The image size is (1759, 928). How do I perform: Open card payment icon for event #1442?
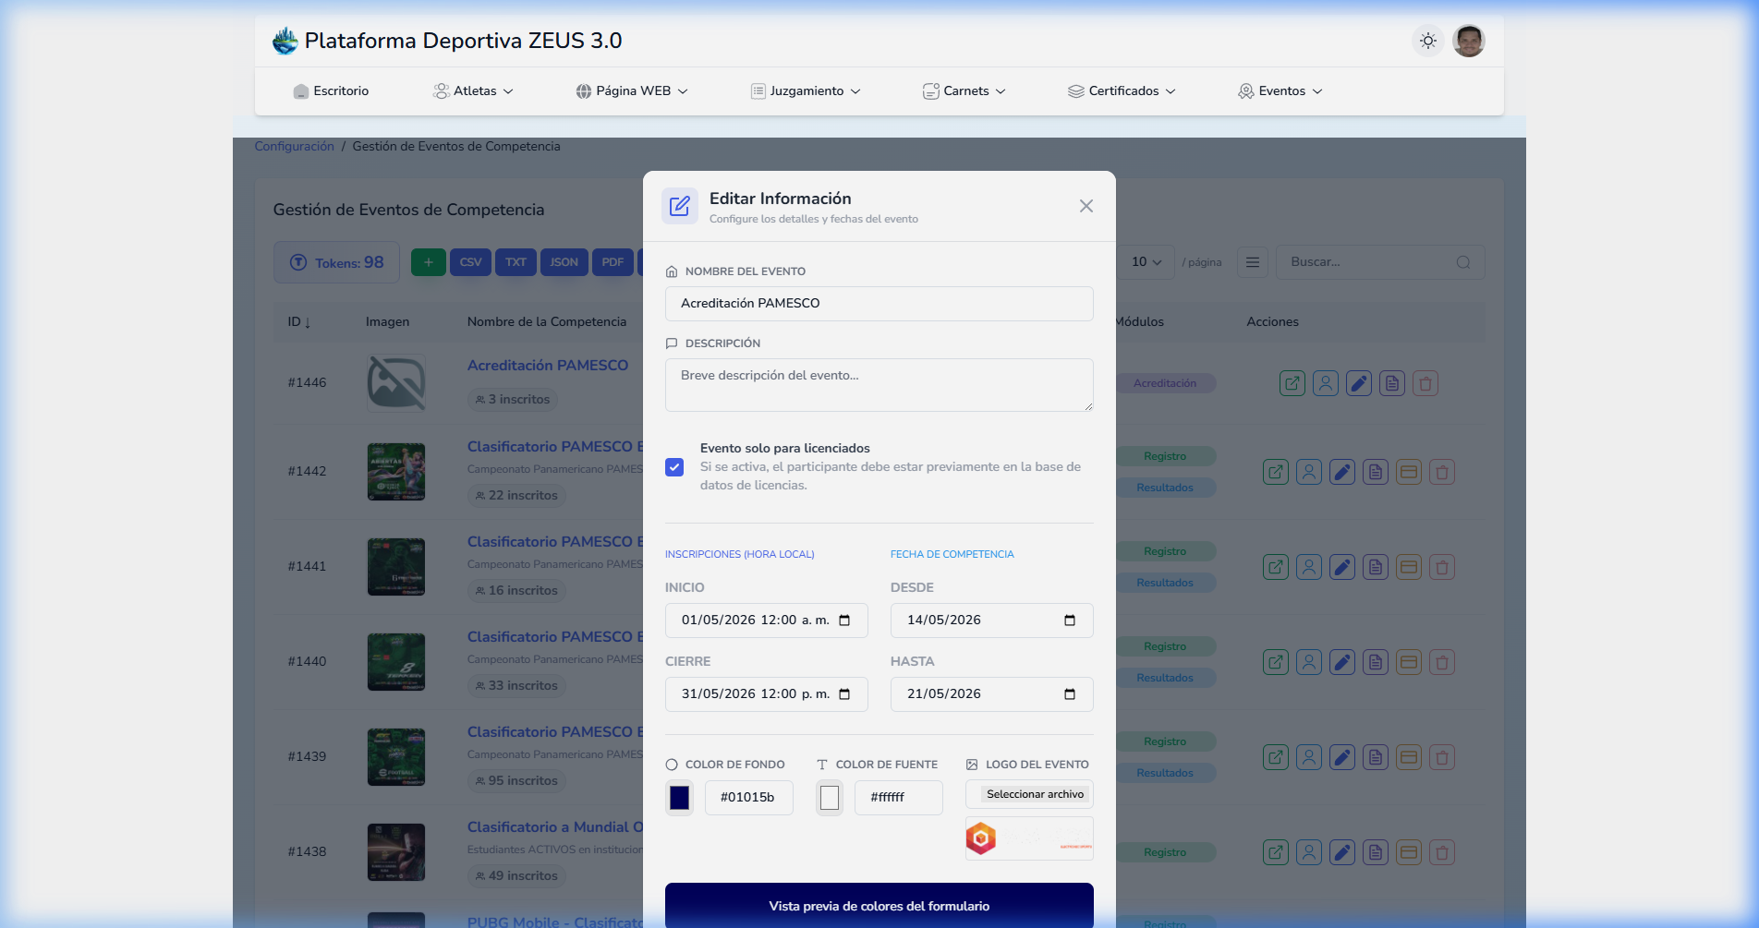pyautogui.click(x=1409, y=472)
